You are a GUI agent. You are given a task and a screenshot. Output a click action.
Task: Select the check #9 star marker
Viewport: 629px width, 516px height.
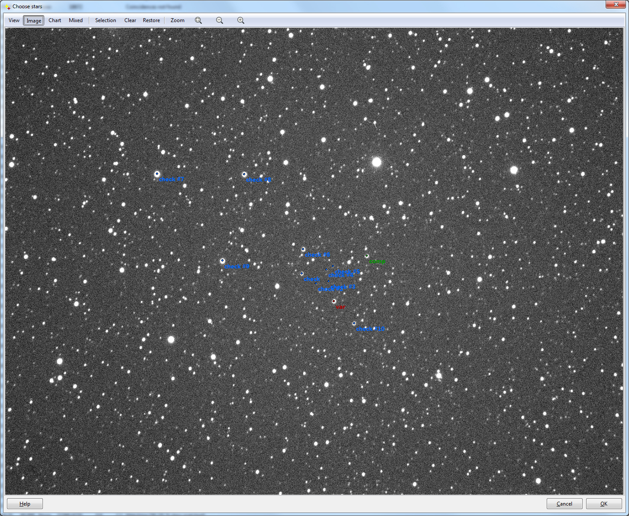pos(223,261)
